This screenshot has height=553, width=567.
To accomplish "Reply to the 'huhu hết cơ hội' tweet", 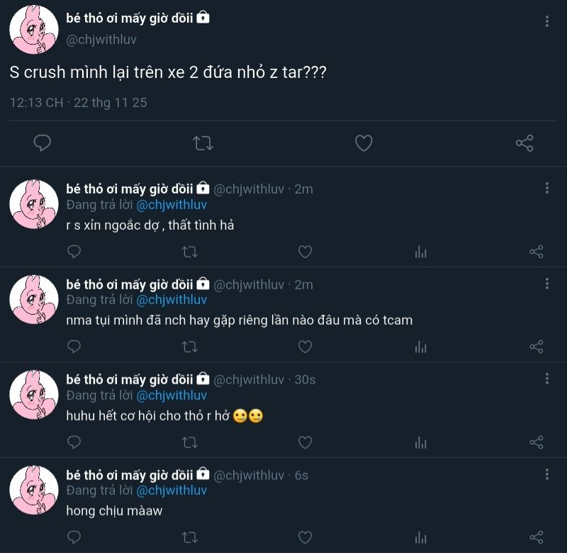I will click(x=74, y=442).
